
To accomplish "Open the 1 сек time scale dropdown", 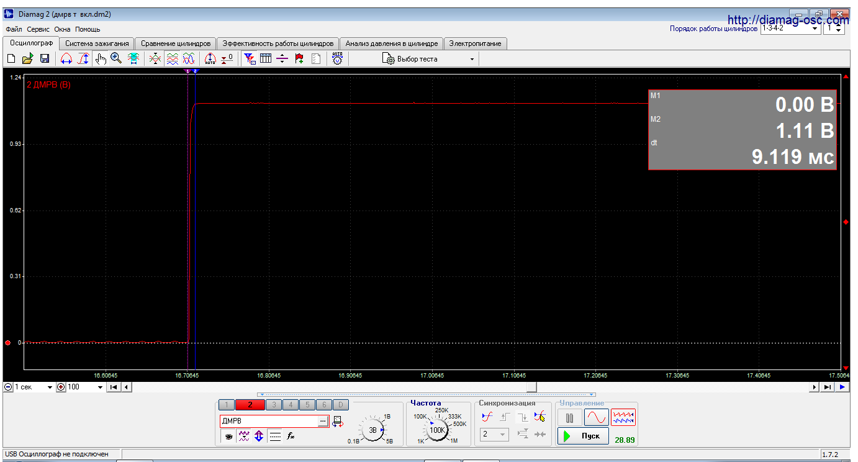I will coord(50,387).
